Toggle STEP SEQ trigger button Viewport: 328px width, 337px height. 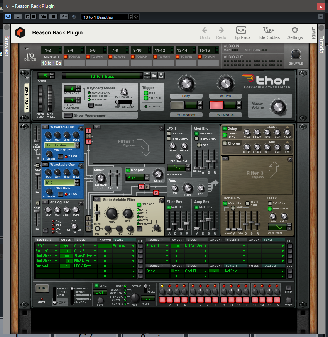coord(146,98)
